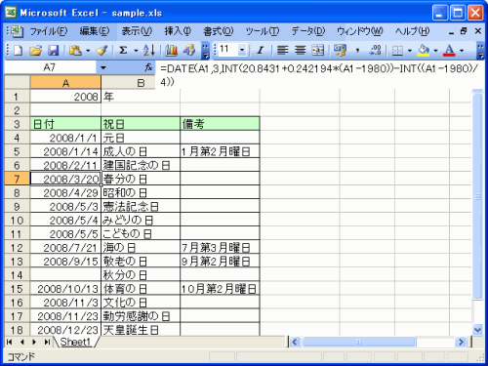Merge and center selected cells
This screenshot has width=488, height=366.
(318, 51)
